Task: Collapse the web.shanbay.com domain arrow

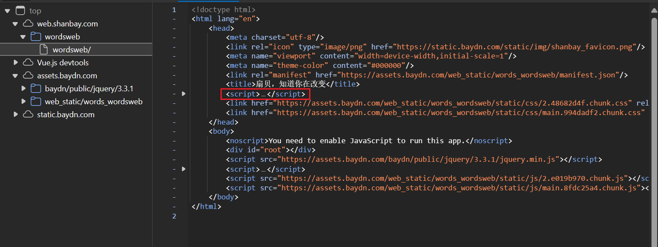Action: click(16, 24)
